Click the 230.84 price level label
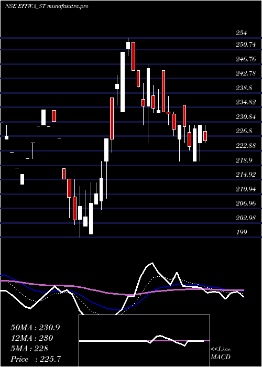Viewport: 262px width, 367px height. 245,117
